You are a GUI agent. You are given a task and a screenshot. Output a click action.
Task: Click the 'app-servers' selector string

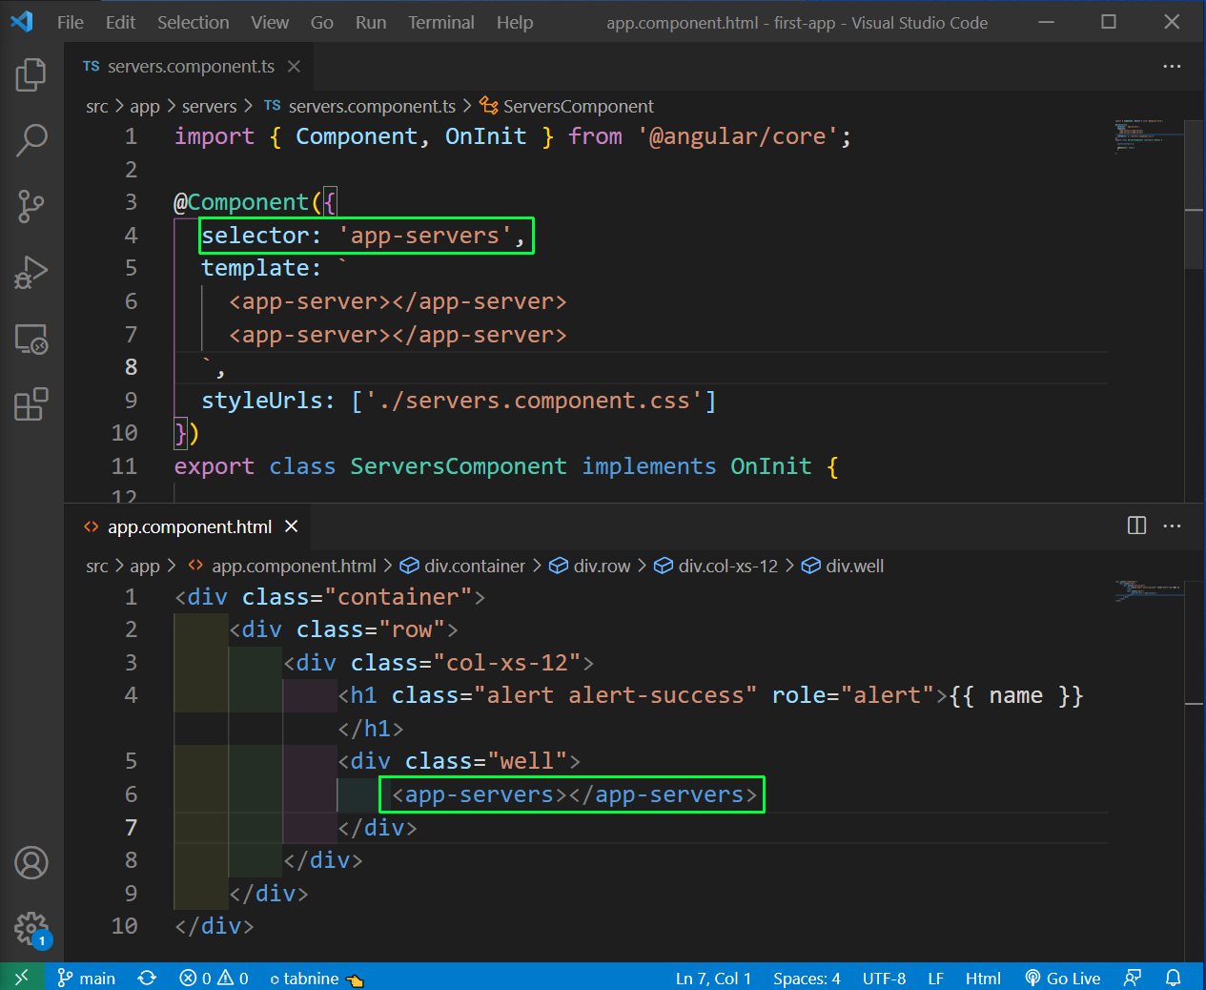point(425,235)
